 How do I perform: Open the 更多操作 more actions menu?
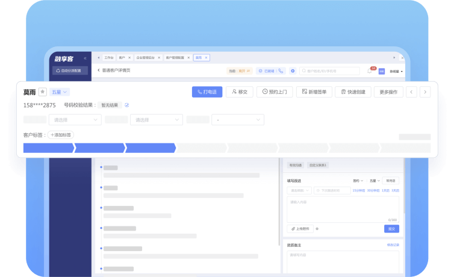click(388, 92)
